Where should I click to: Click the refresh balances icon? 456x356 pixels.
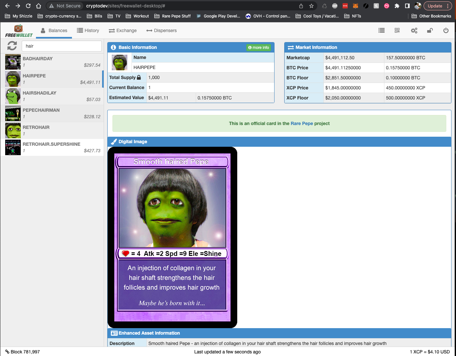pos(12,46)
